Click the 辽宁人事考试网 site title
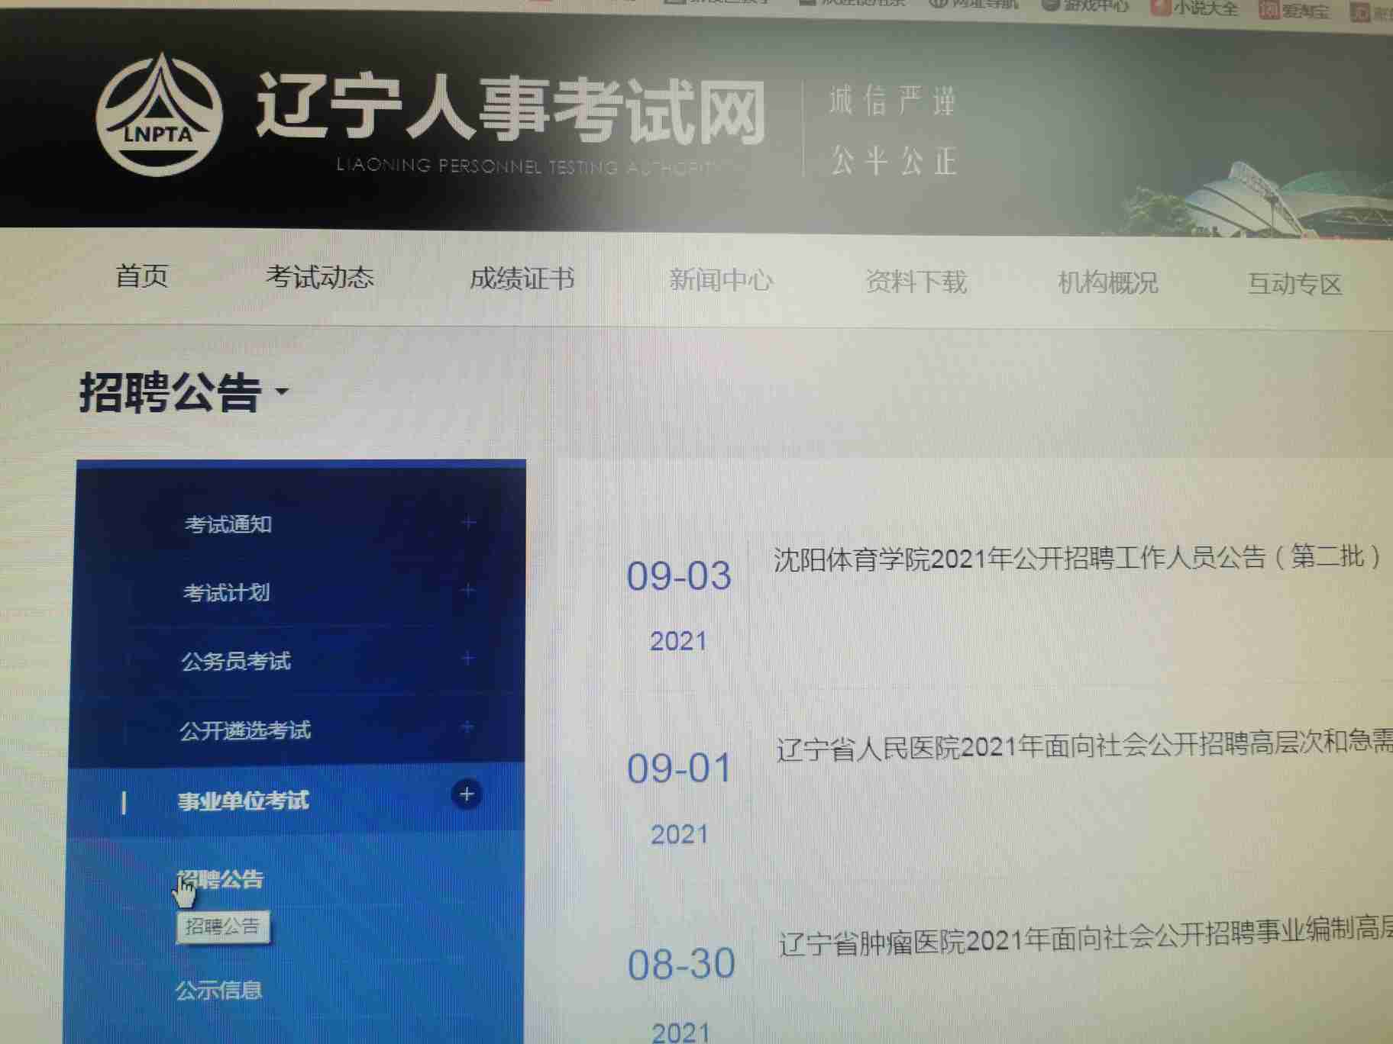 pos(510,111)
